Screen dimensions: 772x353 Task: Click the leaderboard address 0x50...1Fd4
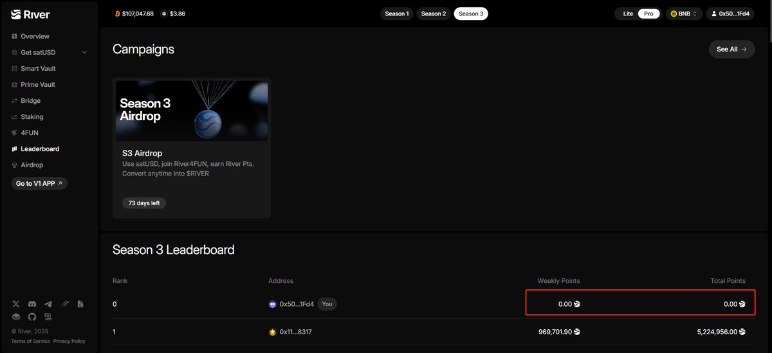[x=297, y=304]
